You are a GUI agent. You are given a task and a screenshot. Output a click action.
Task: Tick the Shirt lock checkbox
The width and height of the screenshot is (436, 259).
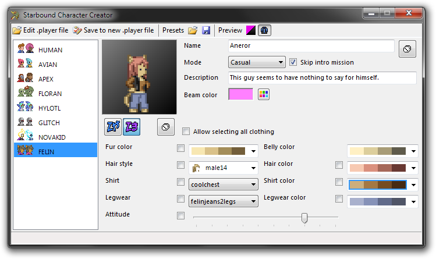point(180,182)
